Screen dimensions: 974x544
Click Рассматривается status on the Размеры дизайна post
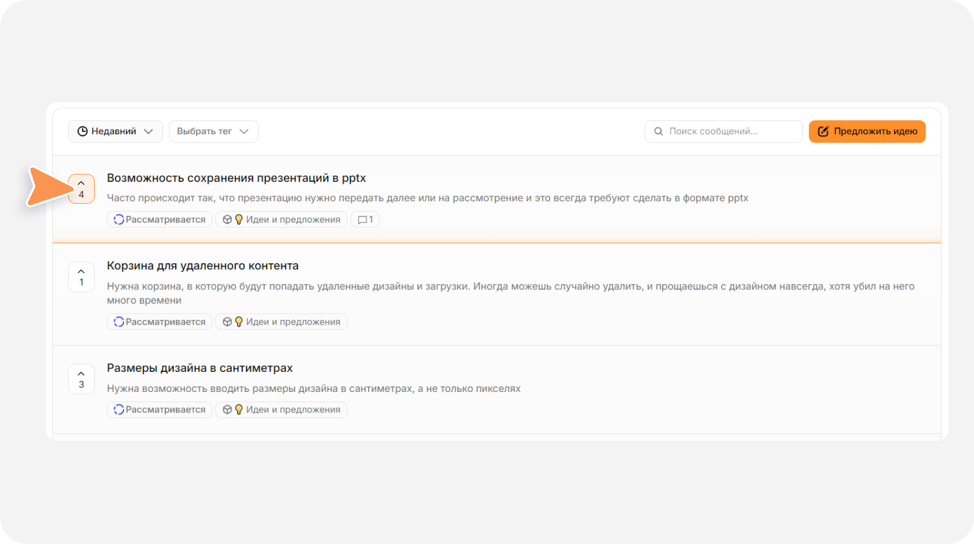160,410
